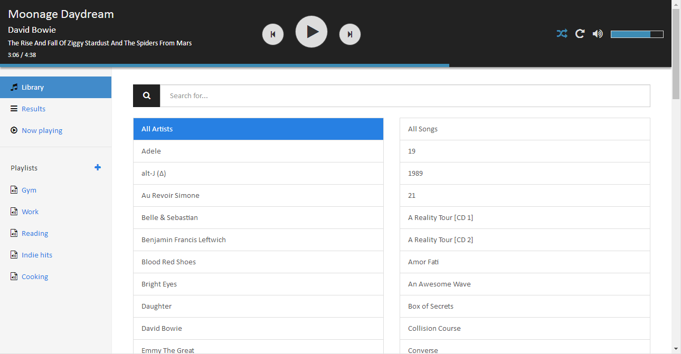Add a new playlist with plus icon
681x354 pixels.
(98, 167)
